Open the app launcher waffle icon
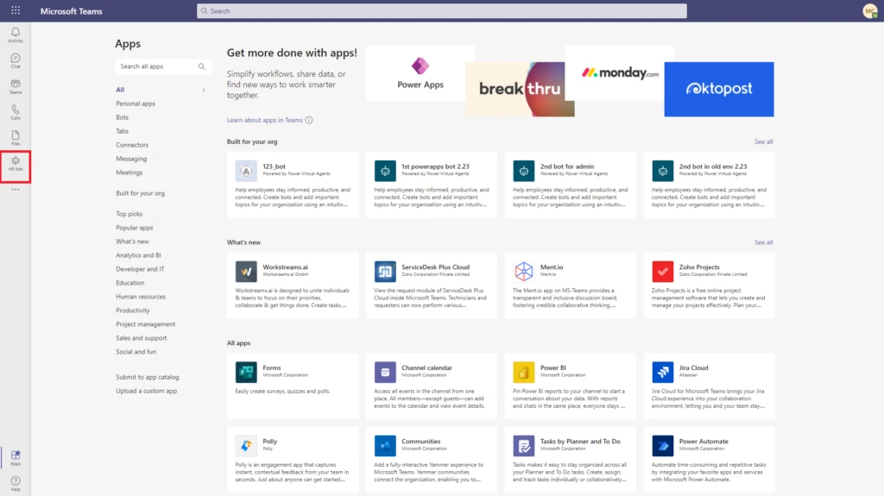 [x=16, y=10]
